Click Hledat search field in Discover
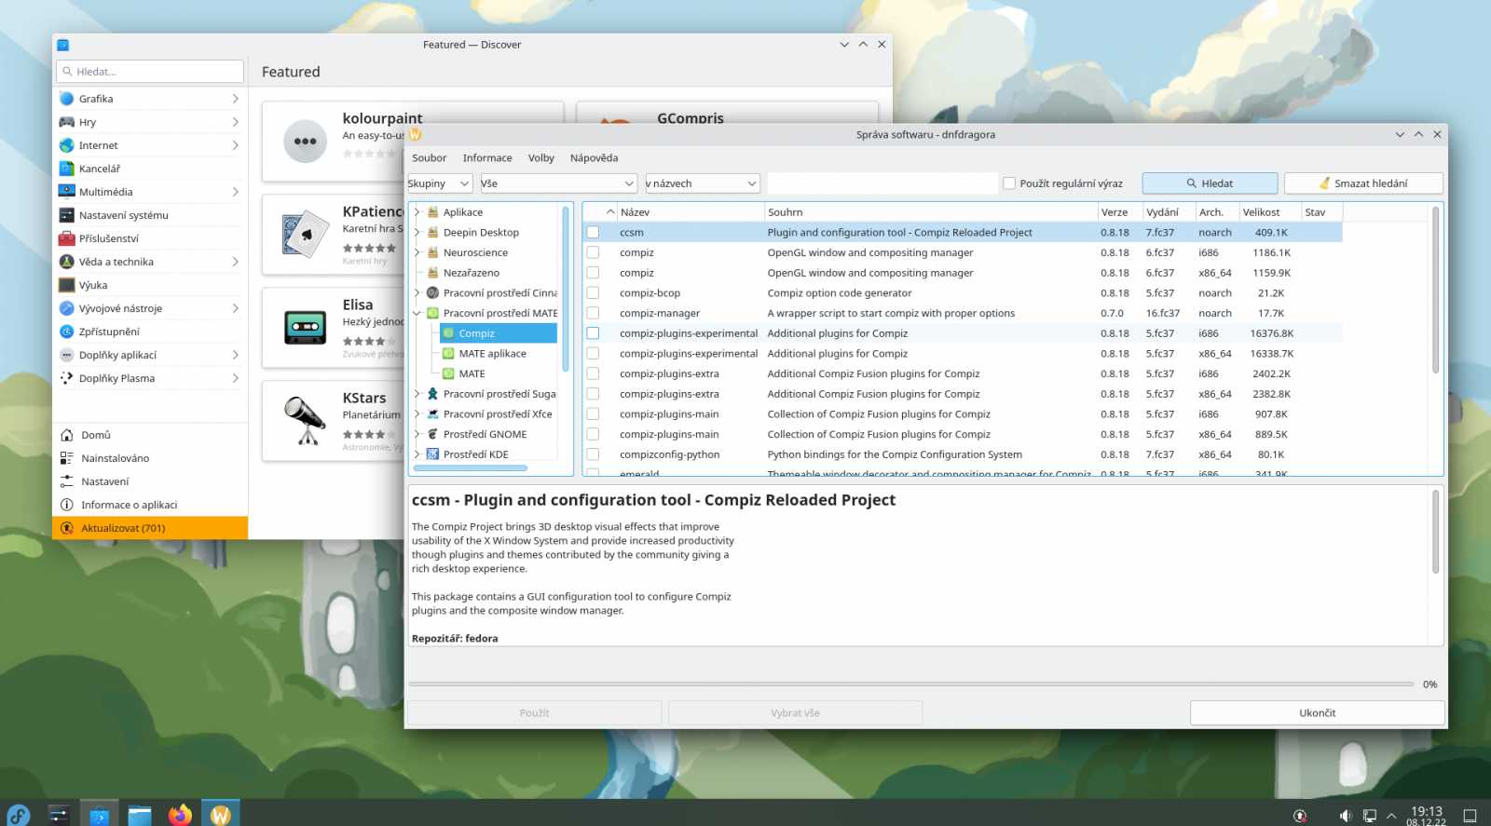 click(150, 72)
